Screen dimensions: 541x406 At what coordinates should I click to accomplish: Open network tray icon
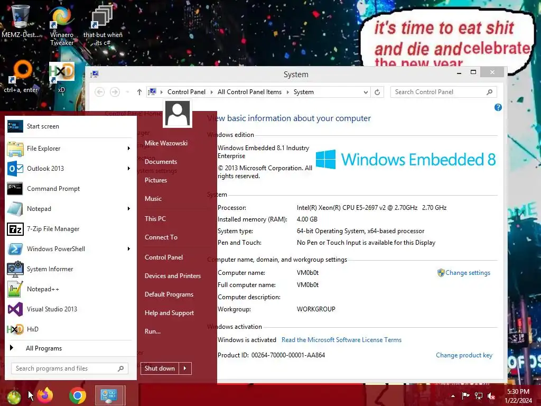479,396
